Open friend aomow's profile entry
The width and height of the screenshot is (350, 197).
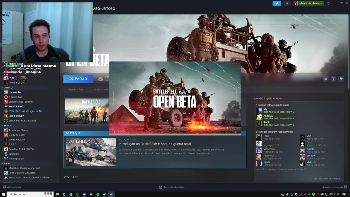(x=312, y=157)
